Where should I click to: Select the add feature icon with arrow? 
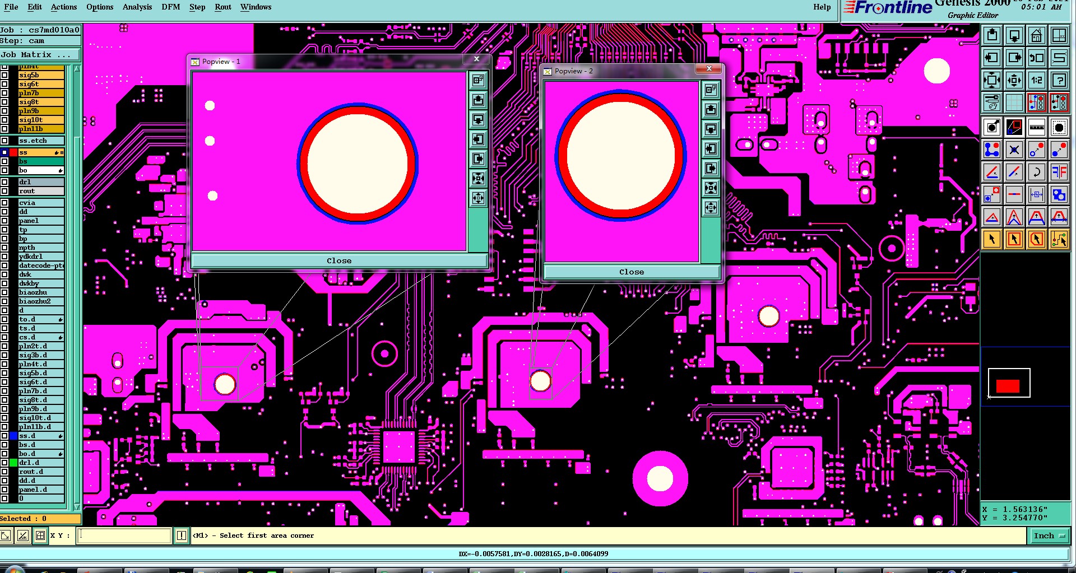point(992,127)
